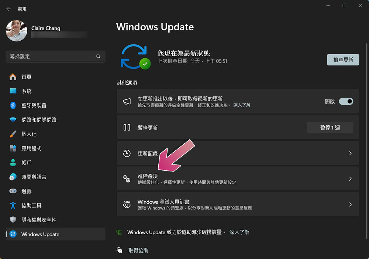Turn off the get latest updates toggle
Screen dimensions: 369x259
click(x=346, y=101)
